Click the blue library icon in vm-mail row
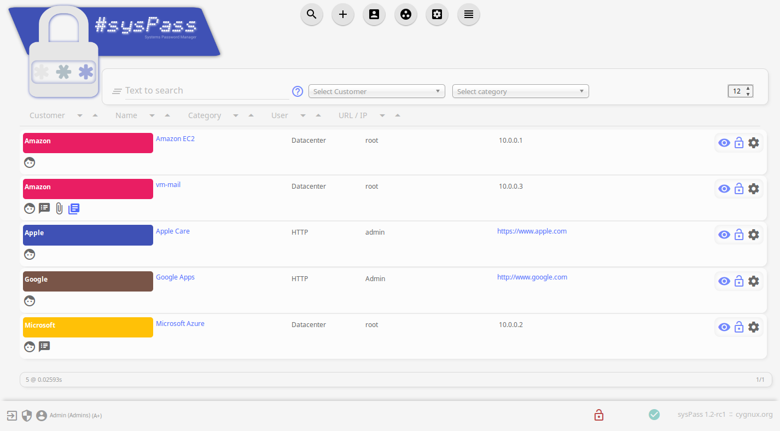The image size is (780, 431). click(x=74, y=208)
